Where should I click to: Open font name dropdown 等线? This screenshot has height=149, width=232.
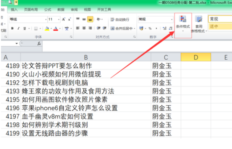(x=46, y=19)
